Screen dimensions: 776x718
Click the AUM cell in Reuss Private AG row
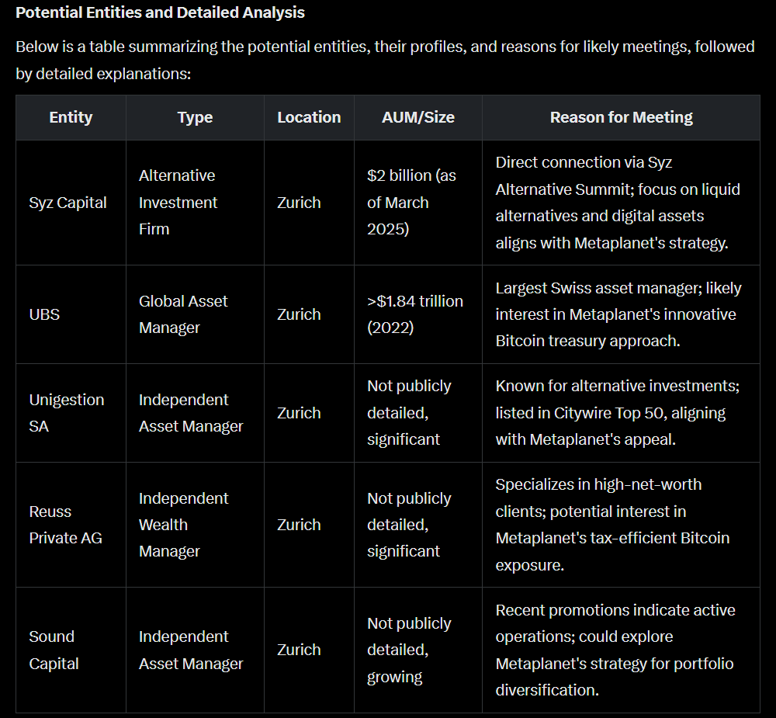418,525
